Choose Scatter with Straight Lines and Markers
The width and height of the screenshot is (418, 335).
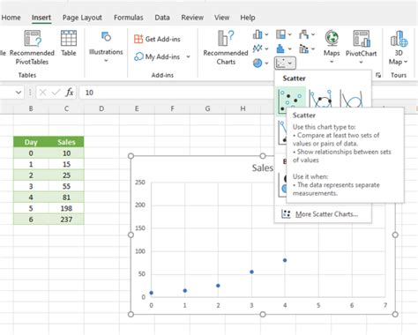(282, 132)
